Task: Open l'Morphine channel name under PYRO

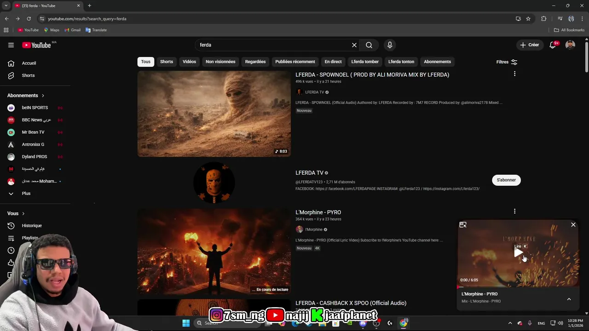Action: pos(314,229)
